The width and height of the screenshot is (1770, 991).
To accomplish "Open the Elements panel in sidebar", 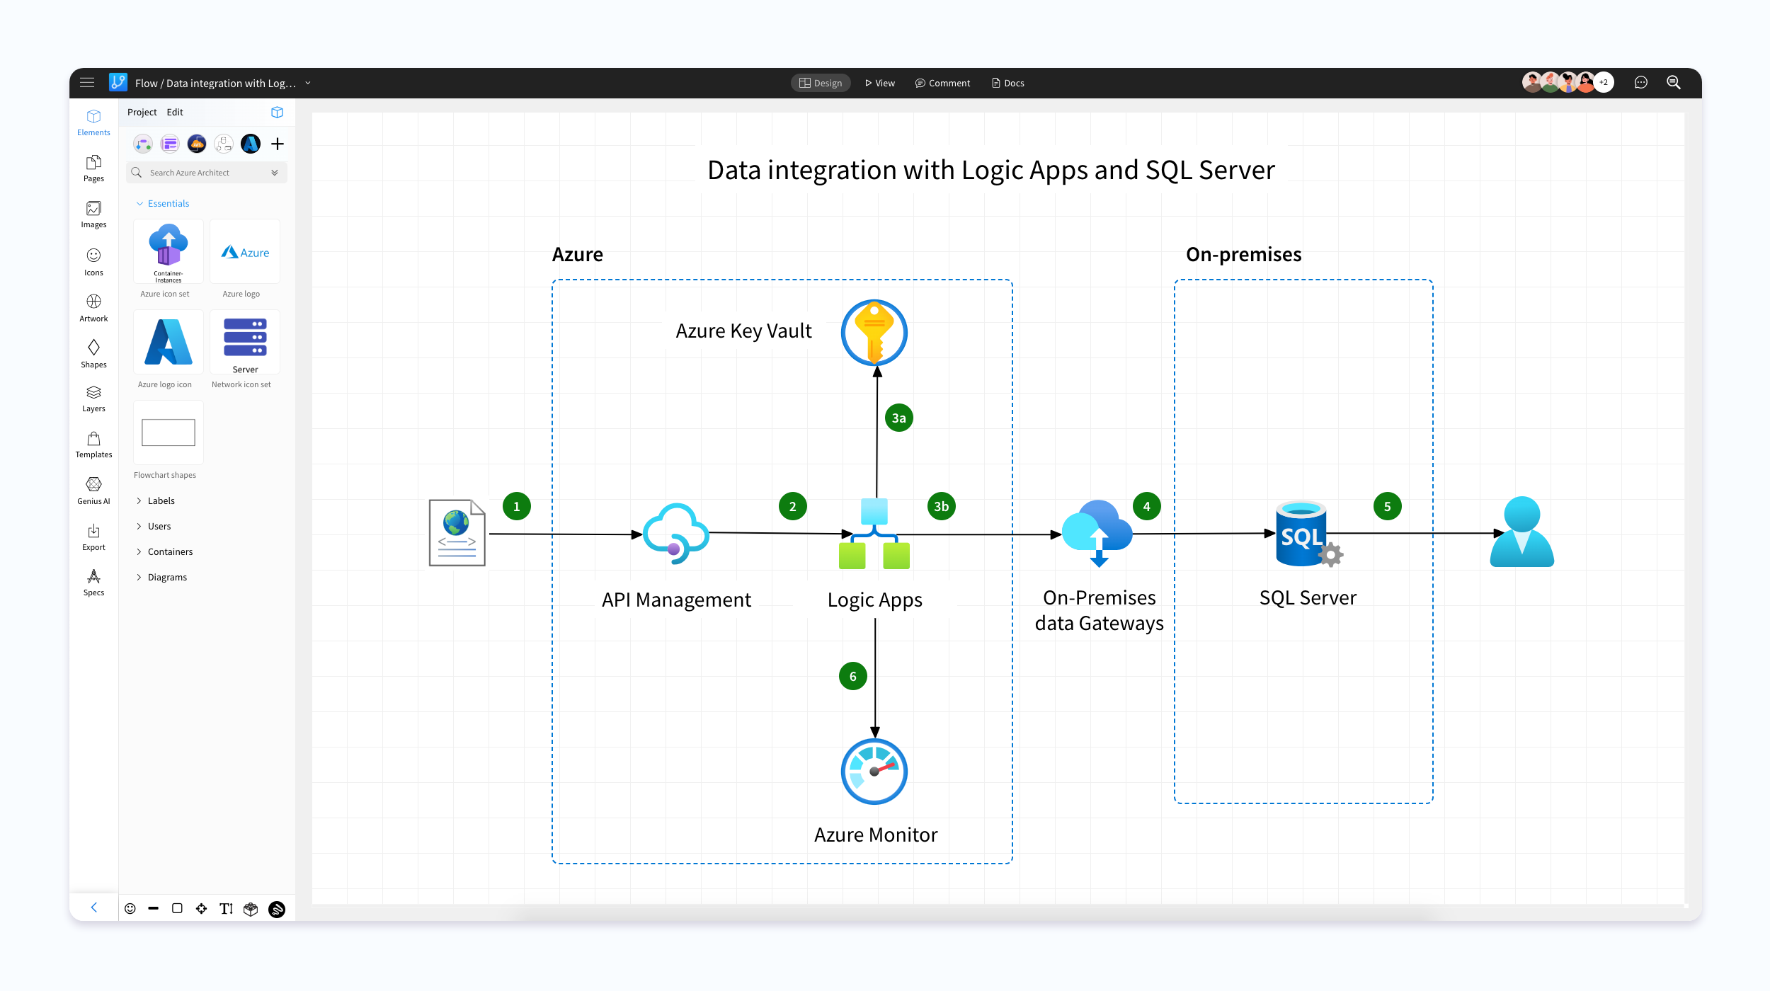I will [x=93, y=122].
